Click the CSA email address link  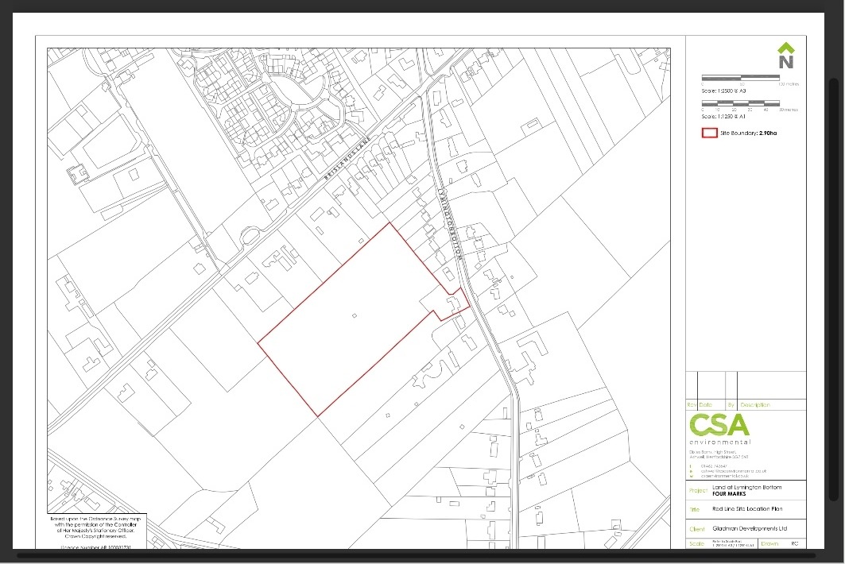[733, 470]
